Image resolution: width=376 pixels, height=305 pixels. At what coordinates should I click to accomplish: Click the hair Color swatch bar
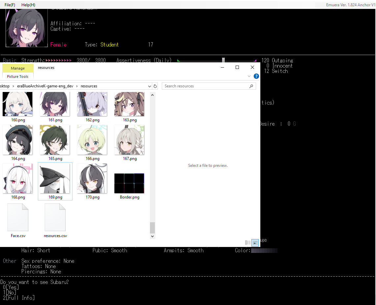[x=264, y=251]
